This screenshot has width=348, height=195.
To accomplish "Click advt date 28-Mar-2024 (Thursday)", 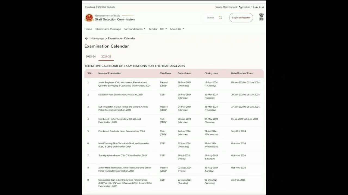I will (184, 84).
